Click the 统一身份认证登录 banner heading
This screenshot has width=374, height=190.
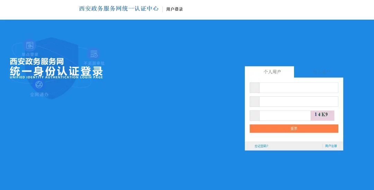point(56,71)
